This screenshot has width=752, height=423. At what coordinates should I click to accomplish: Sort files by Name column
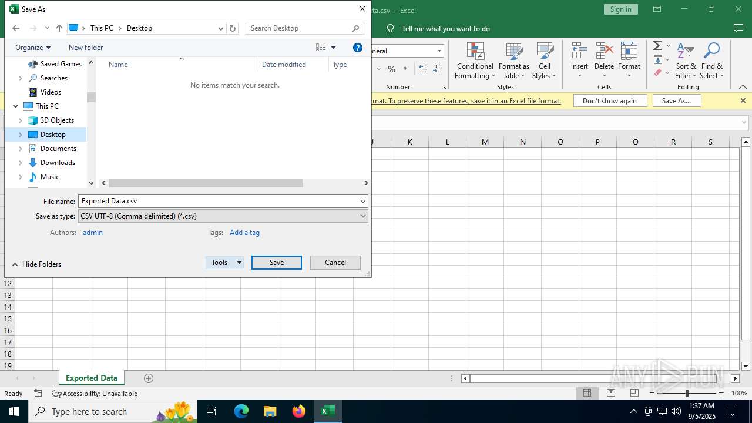click(118, 65)
